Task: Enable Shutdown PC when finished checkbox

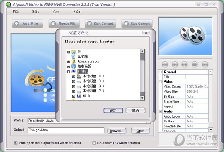Action: point(94,143)
